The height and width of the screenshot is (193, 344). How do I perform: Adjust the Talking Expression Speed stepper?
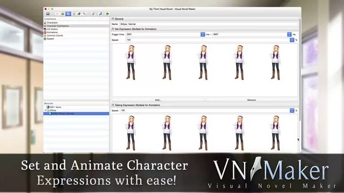pyautogui.click(x=292, y=111)
